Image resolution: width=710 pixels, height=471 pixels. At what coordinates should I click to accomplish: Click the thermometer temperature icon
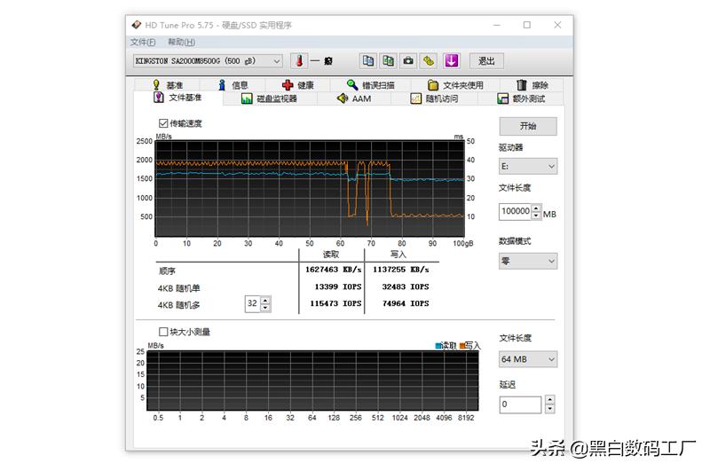pyautogui.click(x=299, y=60)
